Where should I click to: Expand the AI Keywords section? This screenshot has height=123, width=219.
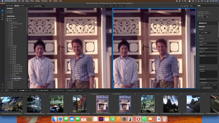coord(200,83)
